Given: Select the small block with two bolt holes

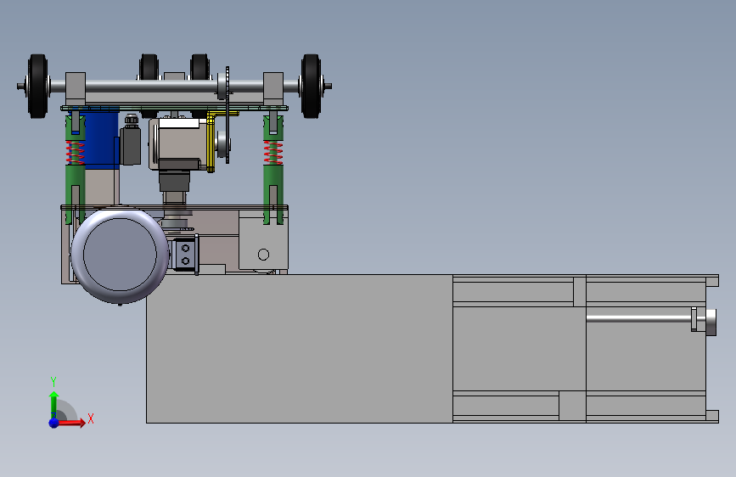Looking at the screenshot, I should point(185,255).
